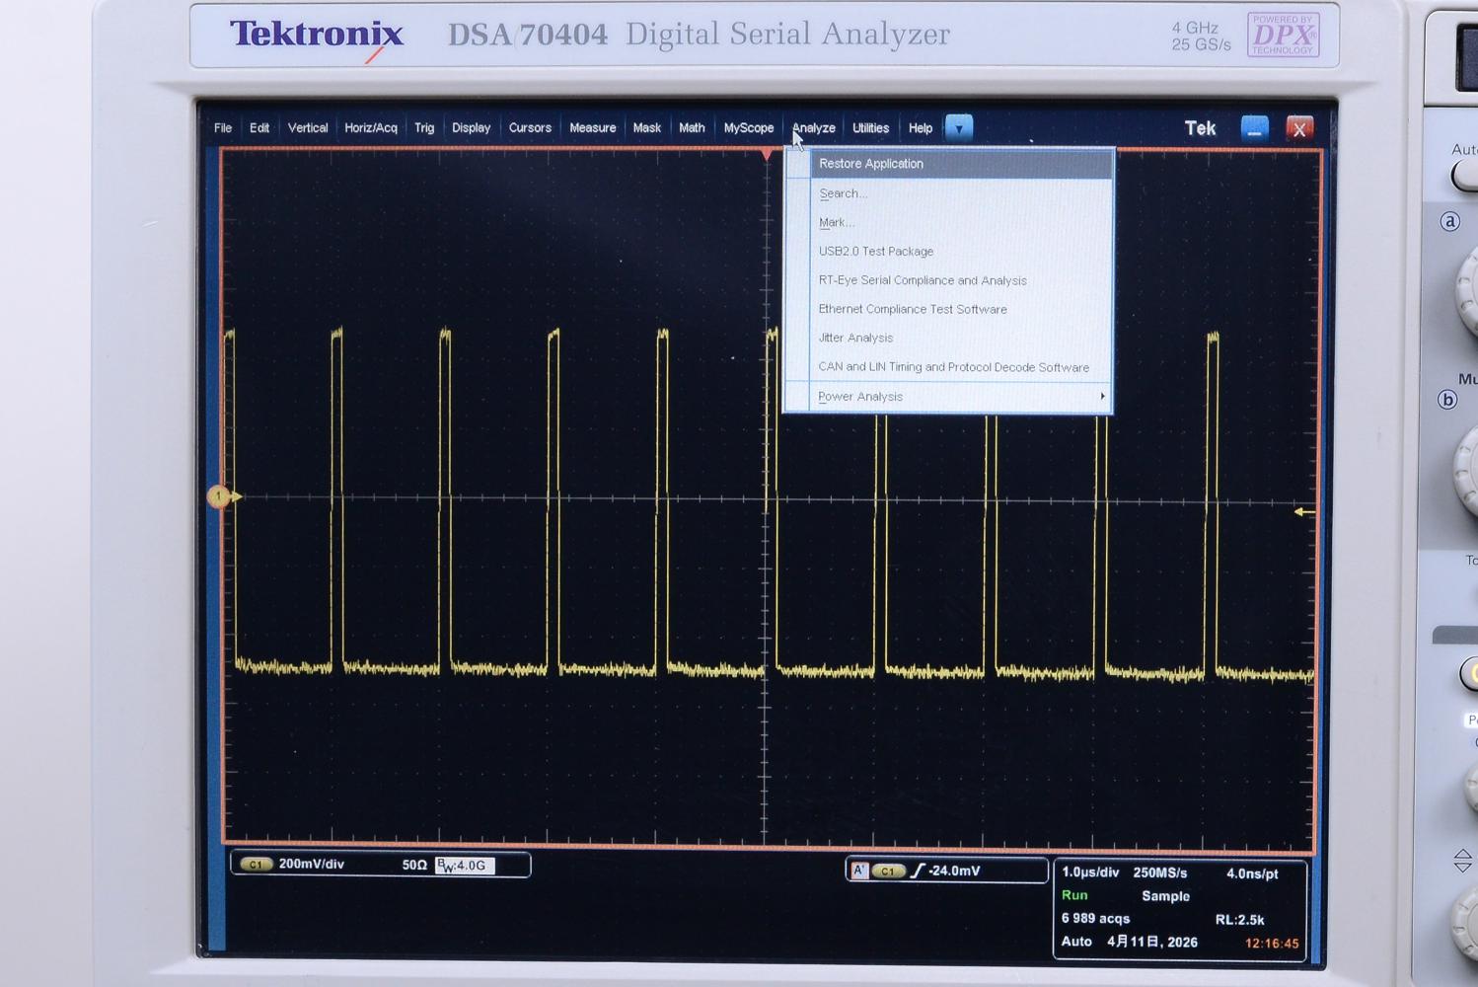This screenshot has height=987, width=1478.
Task: Click the -24.0mV trigger level readout
Action: 954,871
